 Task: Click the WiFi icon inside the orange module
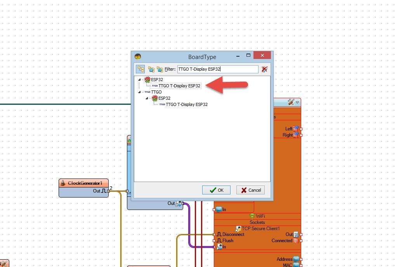[x=253, y=216]
